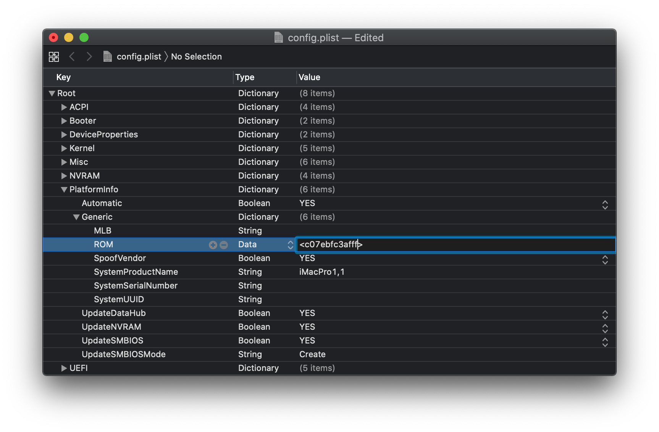Click config.plist file icon in path bar
Screen dimensions: 659x432
point(108,56)
